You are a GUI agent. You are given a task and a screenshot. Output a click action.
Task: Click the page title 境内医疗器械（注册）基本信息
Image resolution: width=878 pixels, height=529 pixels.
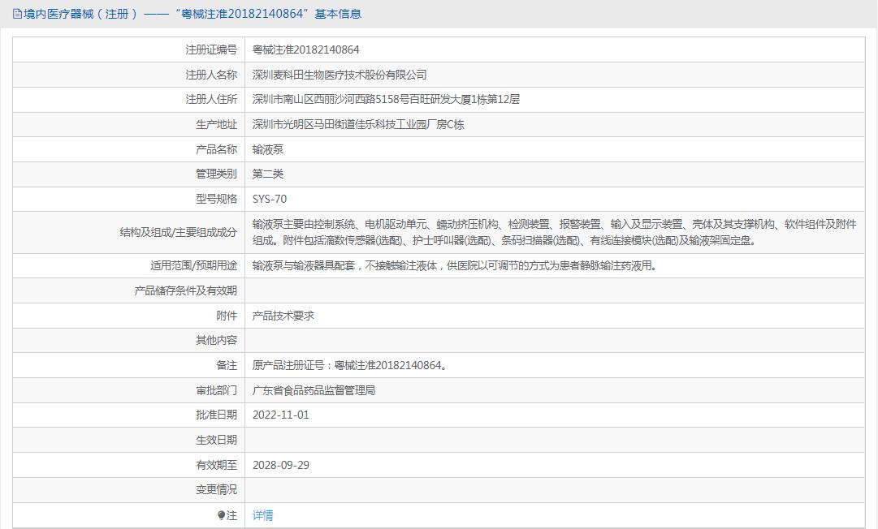coord(192,14)
